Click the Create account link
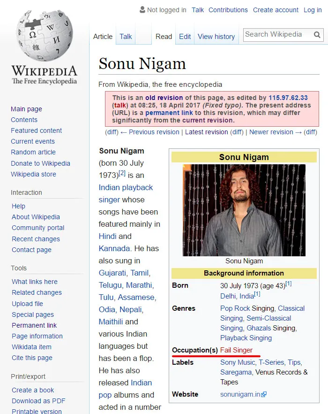This screenshot has height=414, width=328. [x=276, y=10]
